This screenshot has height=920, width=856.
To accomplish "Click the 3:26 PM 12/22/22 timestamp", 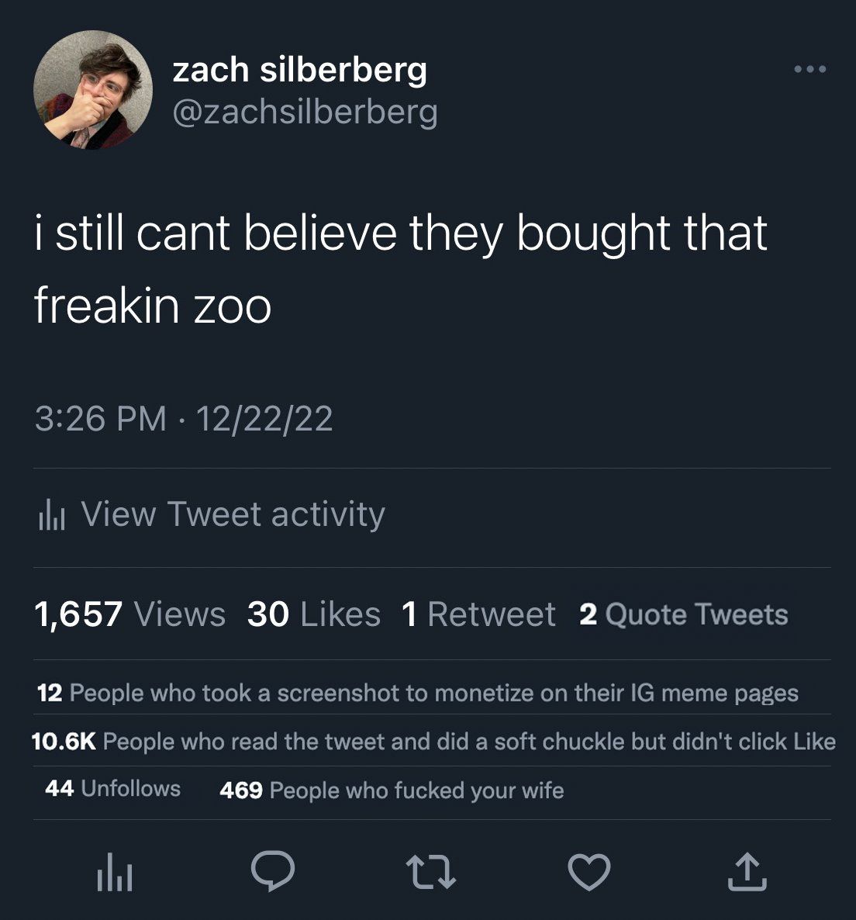I will pos(184,419).
